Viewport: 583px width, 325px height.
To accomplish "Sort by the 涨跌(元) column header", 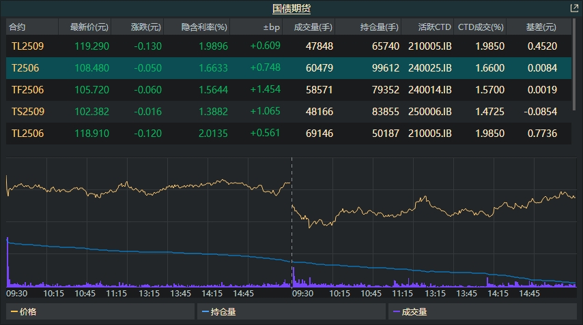I will pyautogui.click(x=146, y=27).
